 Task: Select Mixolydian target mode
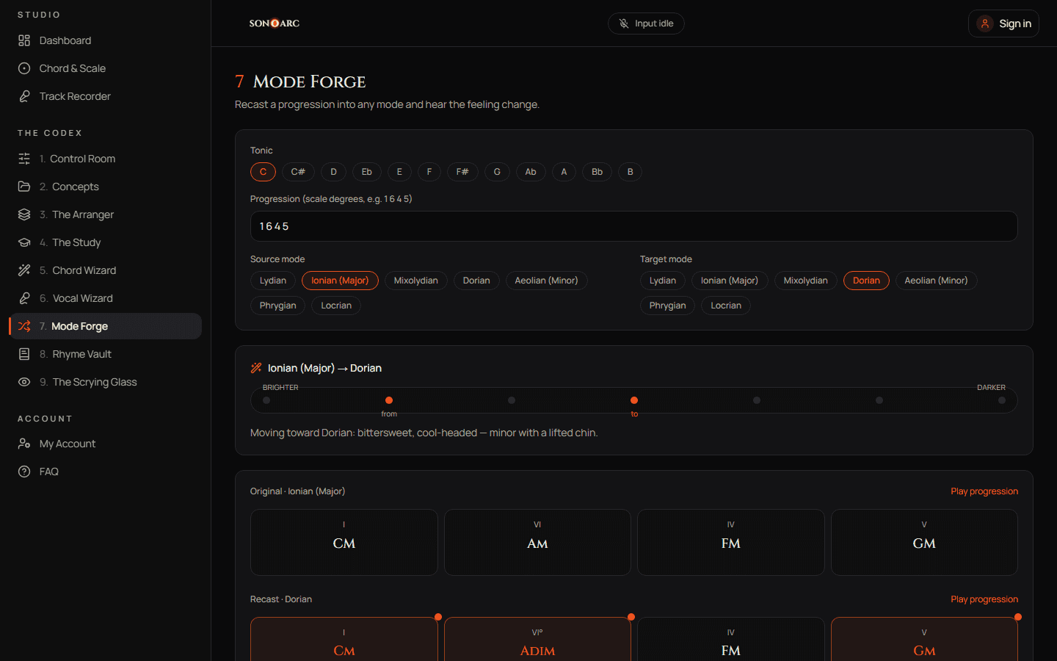point(806,281)
